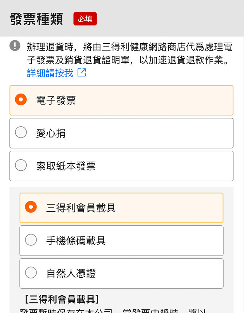Click the red 必填 badge
244x313 pixels.
(85, 19)
